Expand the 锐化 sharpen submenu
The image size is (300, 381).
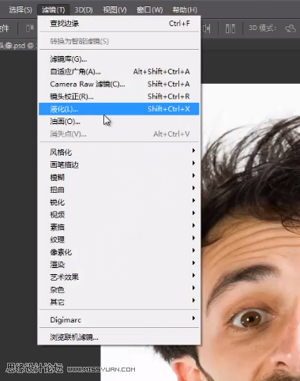(119, 202)
